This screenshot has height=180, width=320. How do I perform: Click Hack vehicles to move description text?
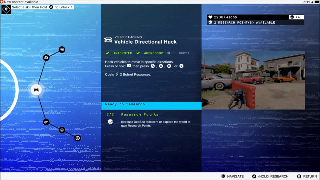[x=139, y=62]
